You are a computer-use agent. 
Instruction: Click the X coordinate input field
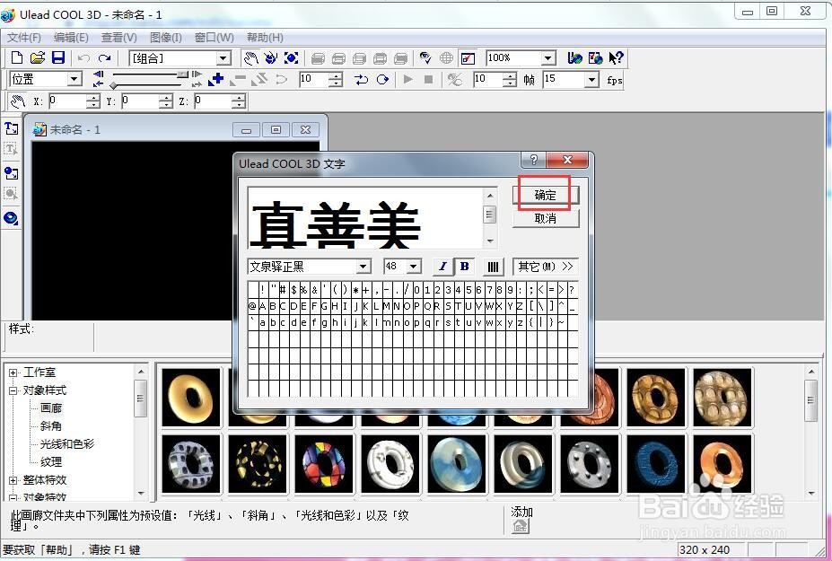(x=67, y=101)
